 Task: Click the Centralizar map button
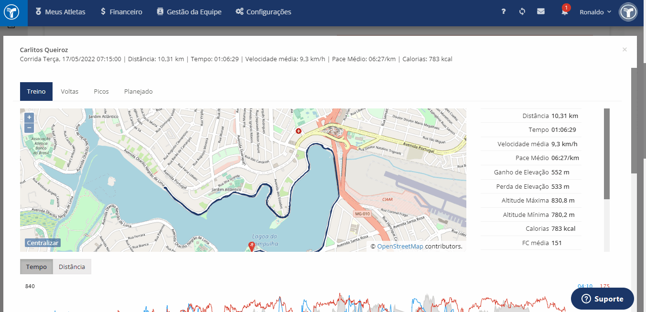point(43,243)
